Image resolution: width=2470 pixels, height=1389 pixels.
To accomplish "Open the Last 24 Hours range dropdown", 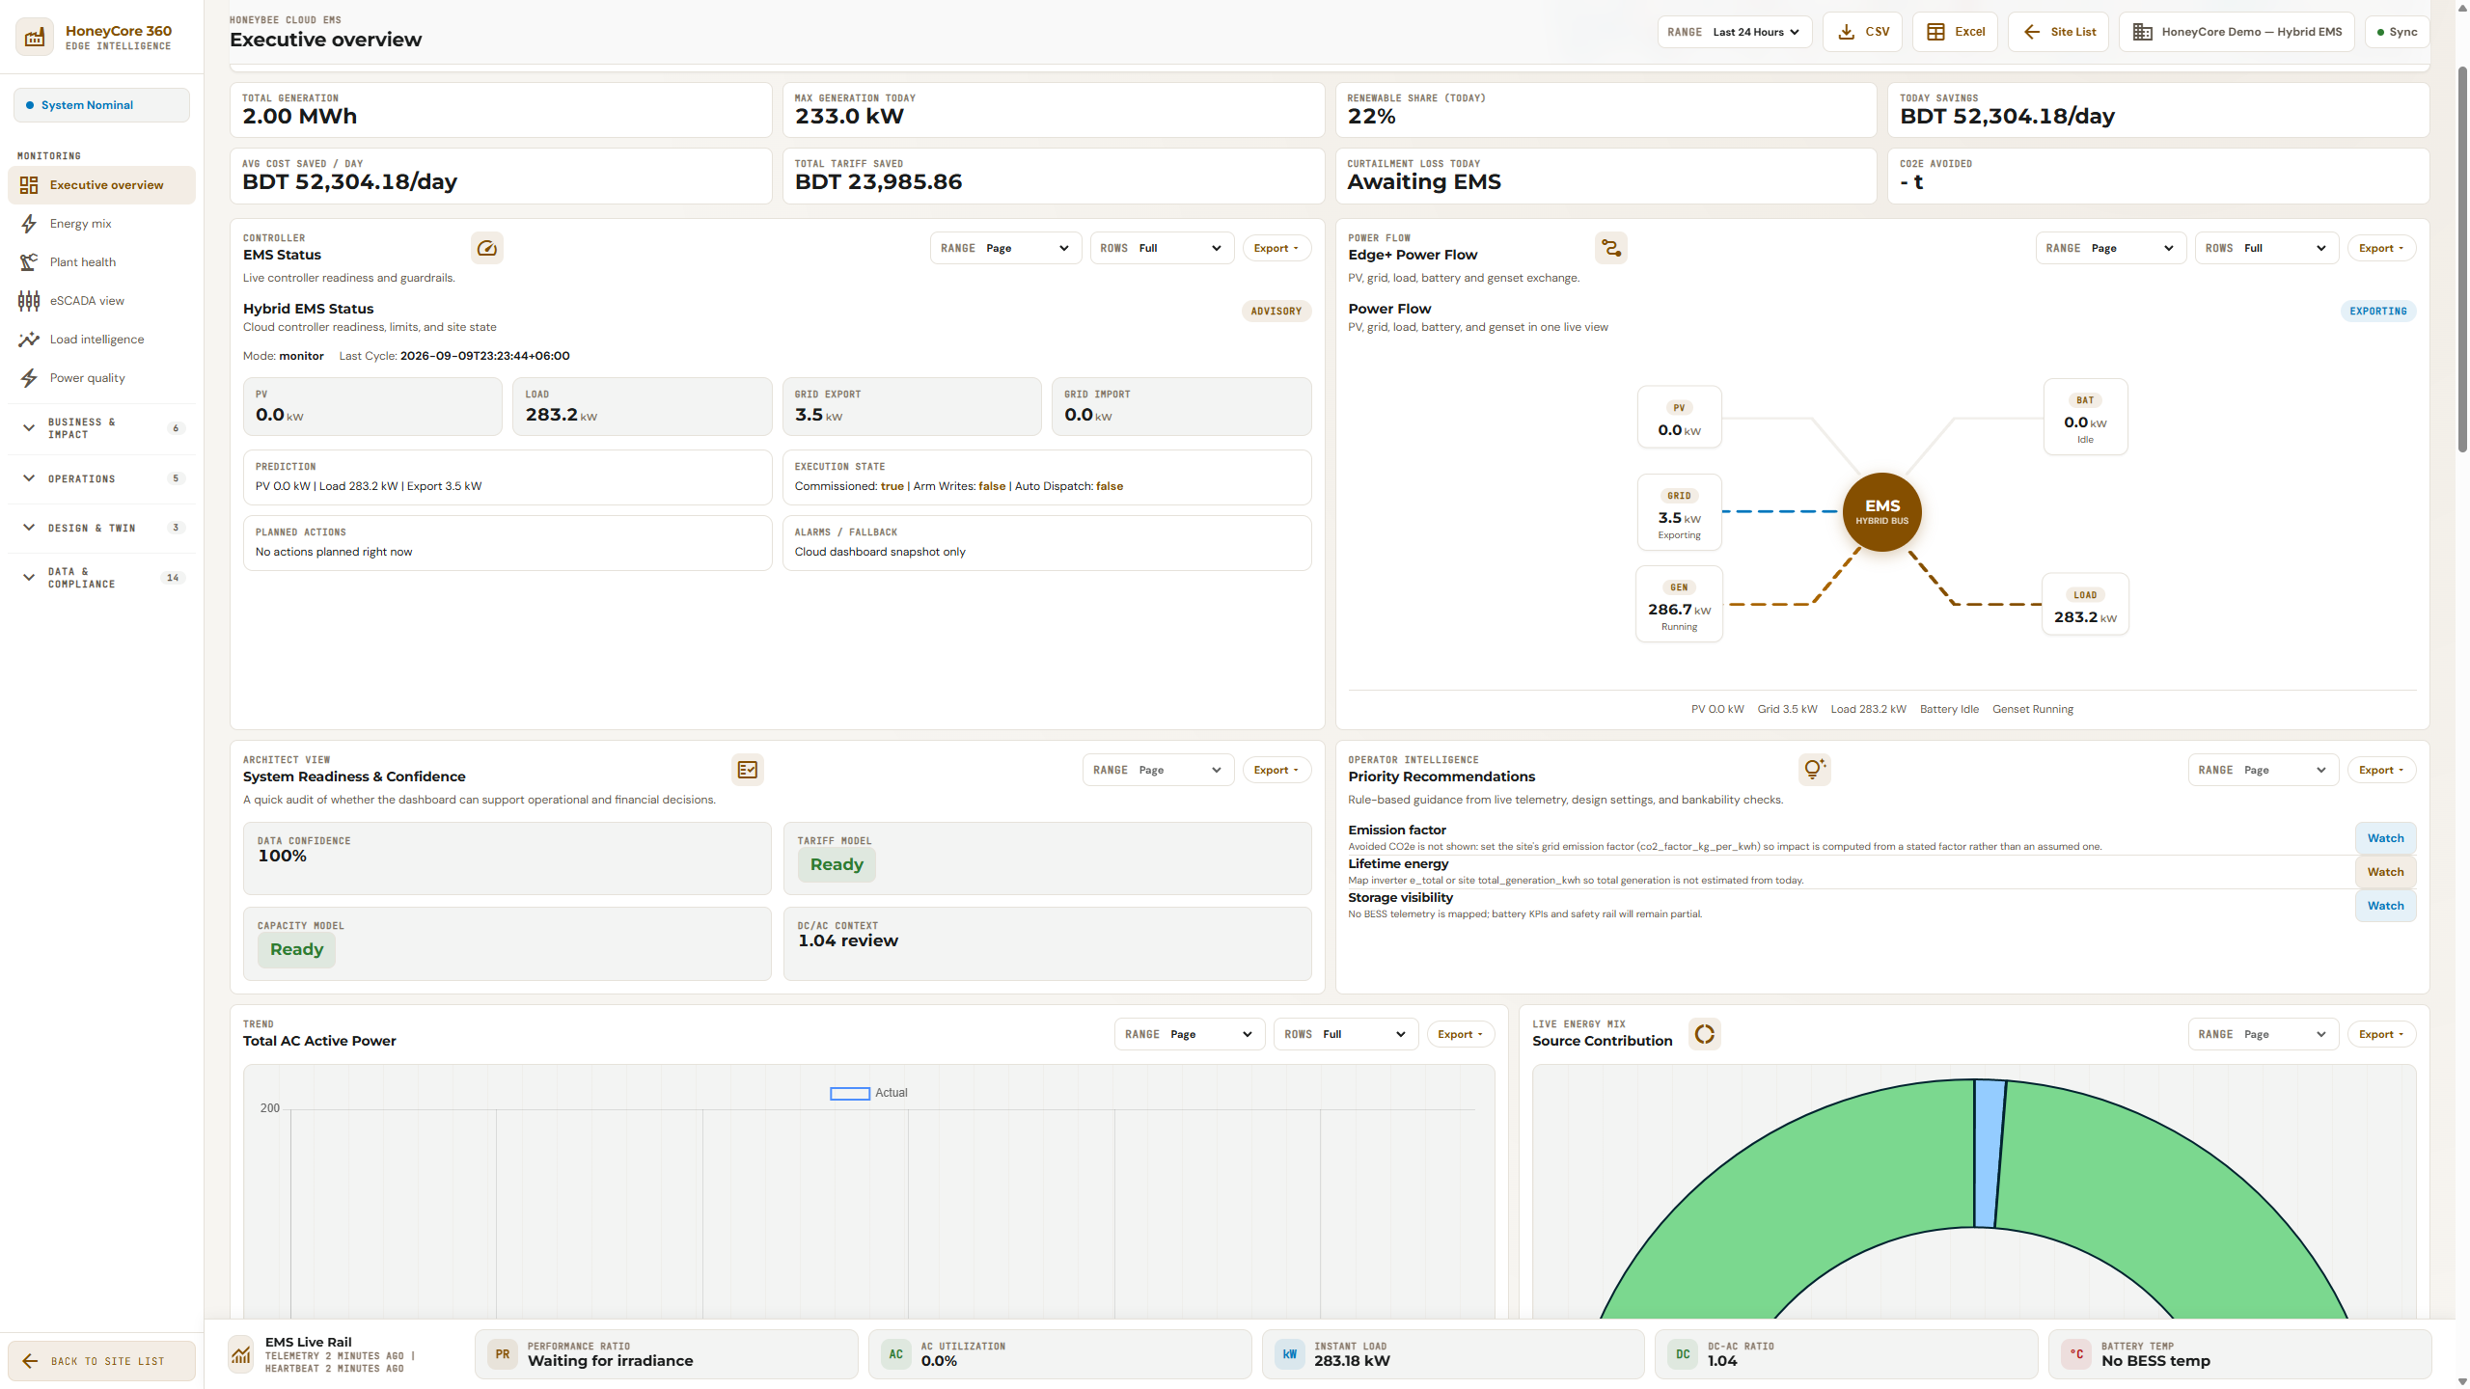I will [1735, 32].
